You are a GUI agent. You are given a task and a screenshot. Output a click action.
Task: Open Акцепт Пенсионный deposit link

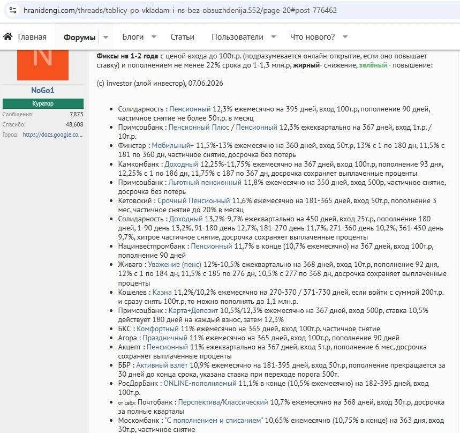point(167,347)
